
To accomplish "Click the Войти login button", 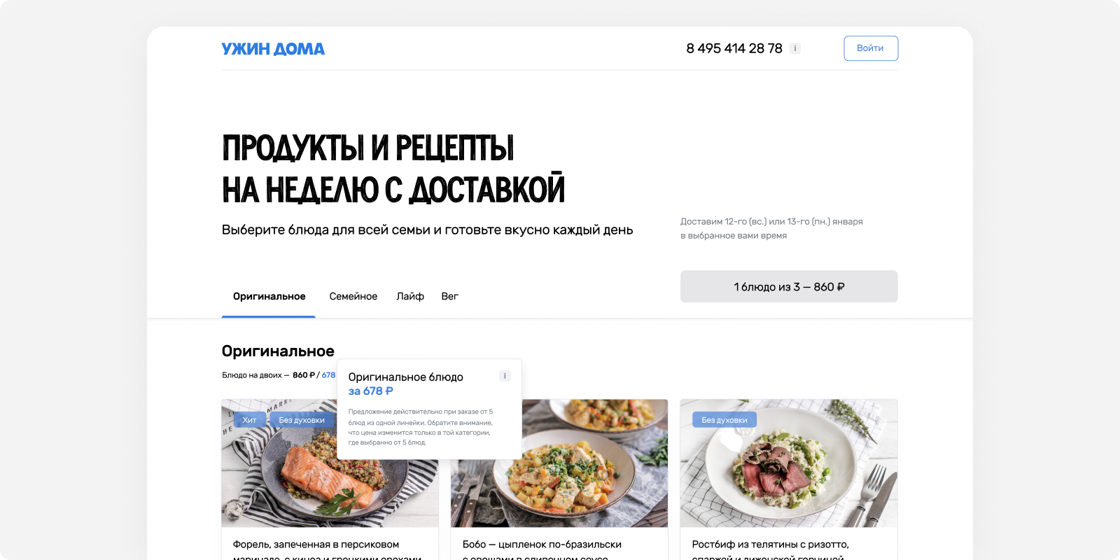I will coord(871,48).
